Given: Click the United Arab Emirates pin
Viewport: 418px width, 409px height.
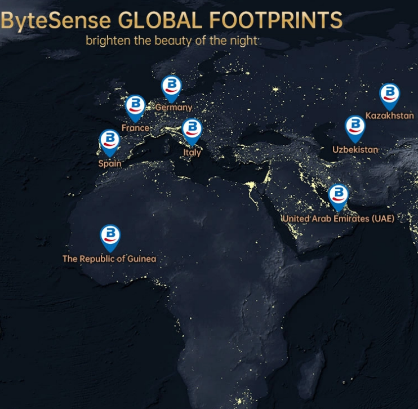Looking at the screenshot, I should pos(339,198).
